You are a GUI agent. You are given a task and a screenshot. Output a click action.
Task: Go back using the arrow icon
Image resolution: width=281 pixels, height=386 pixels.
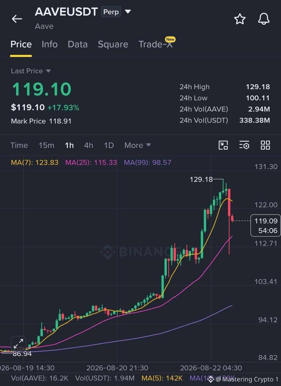point(17,19)
